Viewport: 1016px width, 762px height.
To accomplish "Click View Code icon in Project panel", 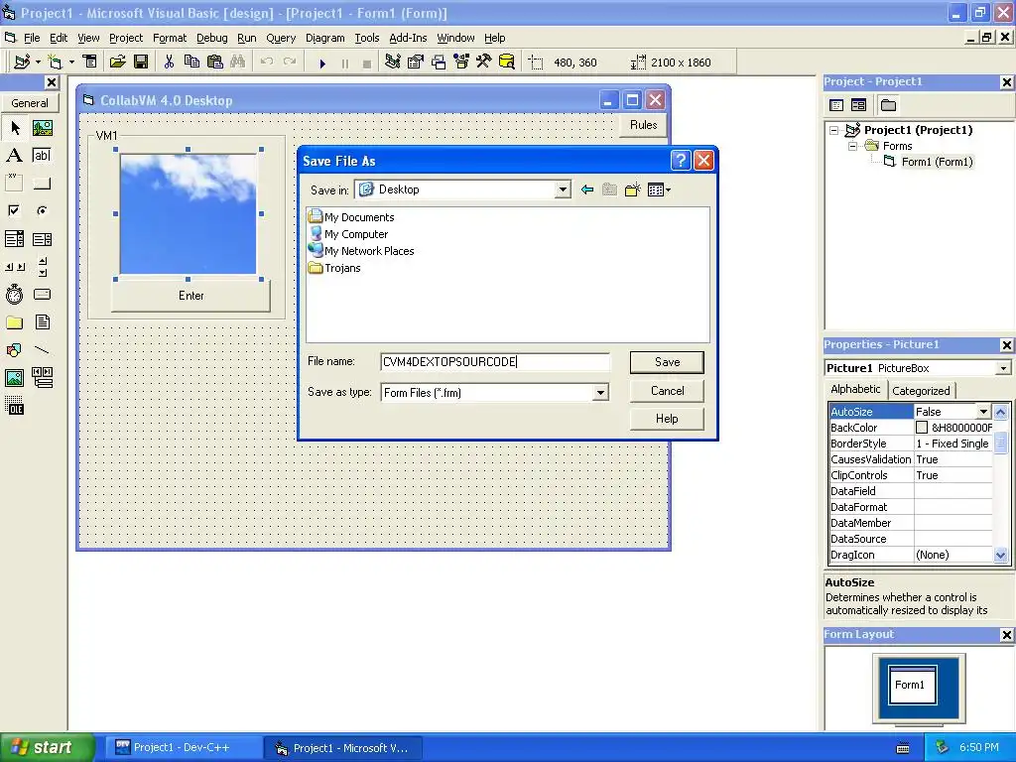I will (x=836, y=105).
